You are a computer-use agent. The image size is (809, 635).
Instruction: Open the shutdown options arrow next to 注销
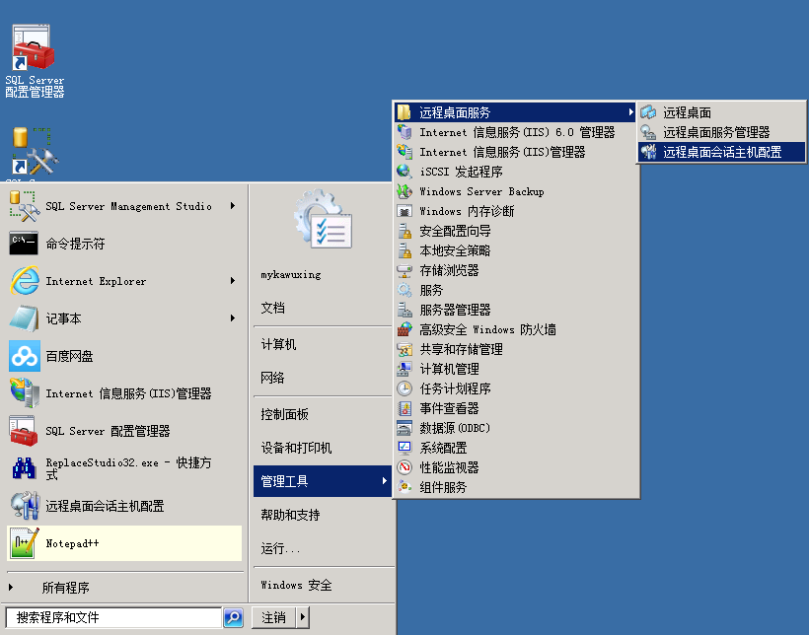coord(303,617)
